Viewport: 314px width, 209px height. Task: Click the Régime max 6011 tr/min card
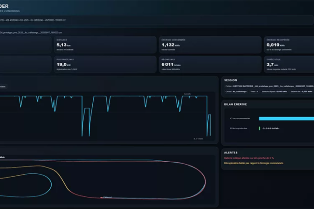pyautogui.click(x=210, y=64)
